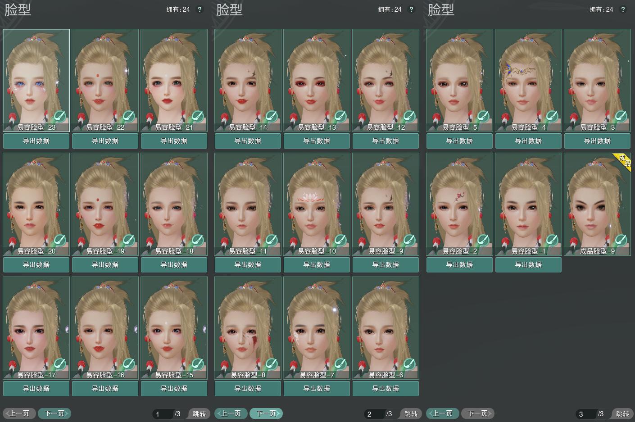The height and width of the screenshot is (422, 635).
Task: Open the help icon in the page 3 panel
Action: pyautogui.click(x=623, y=9)
